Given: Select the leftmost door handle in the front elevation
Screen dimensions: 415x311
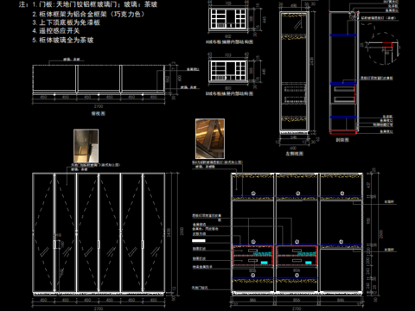Looking at the screenshot, I should coord(54,244).
